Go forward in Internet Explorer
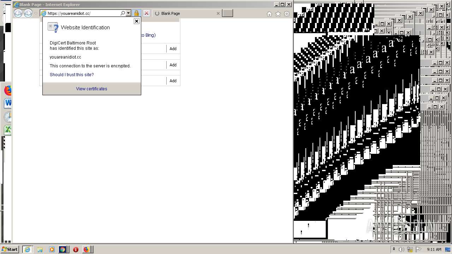Screen dimensions: 452x254 (x=28, y=13)
